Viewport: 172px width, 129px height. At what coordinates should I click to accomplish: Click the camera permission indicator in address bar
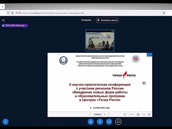20,13
